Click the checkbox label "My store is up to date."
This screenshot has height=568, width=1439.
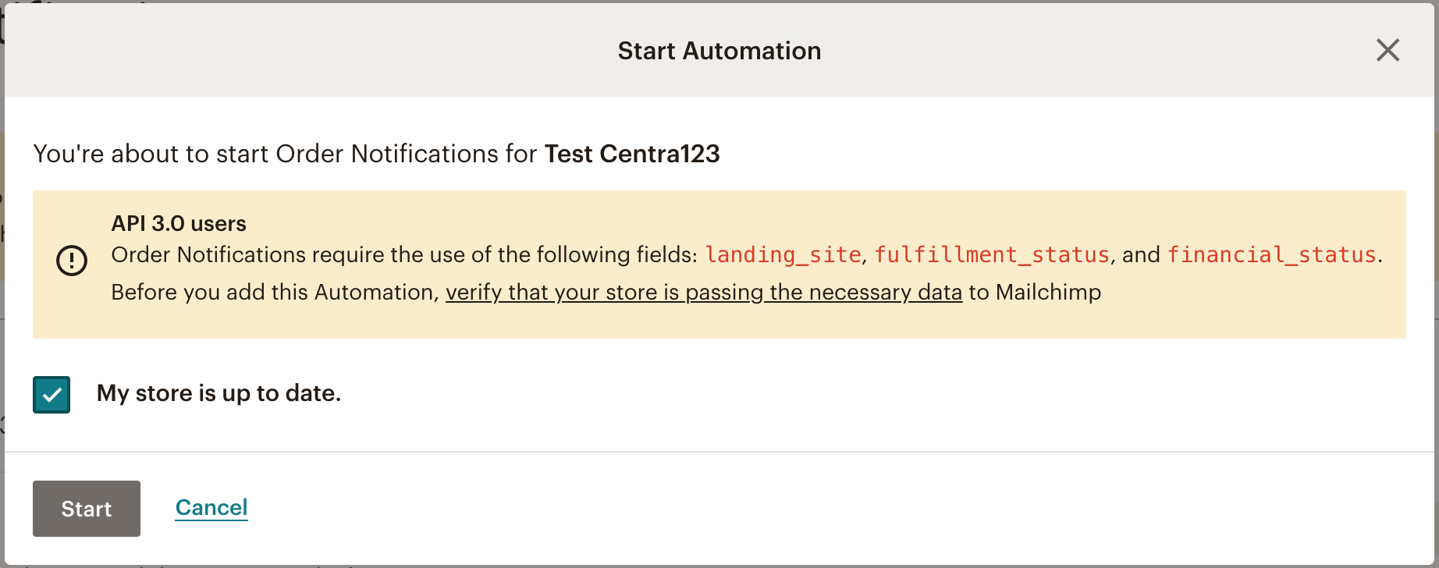click(x=219, y=393)
